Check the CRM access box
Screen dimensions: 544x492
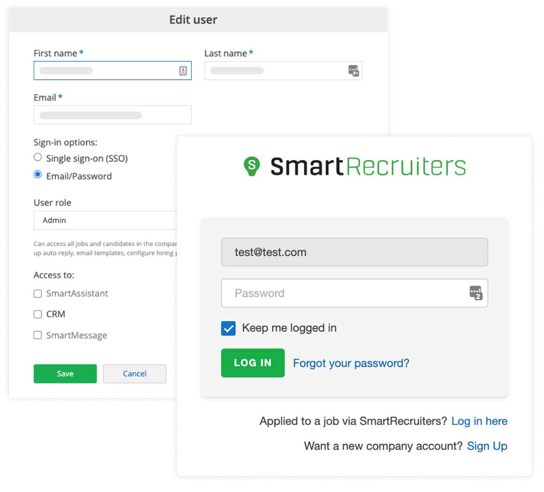38,314
